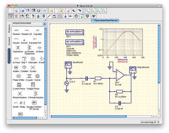
Task: Toggle the deactivate/activate component tool
Action: pyautogui.click(x=16, y=16)
